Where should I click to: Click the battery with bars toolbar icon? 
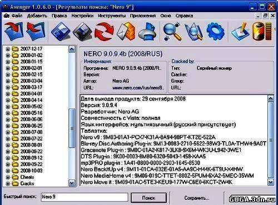point(262,31)
